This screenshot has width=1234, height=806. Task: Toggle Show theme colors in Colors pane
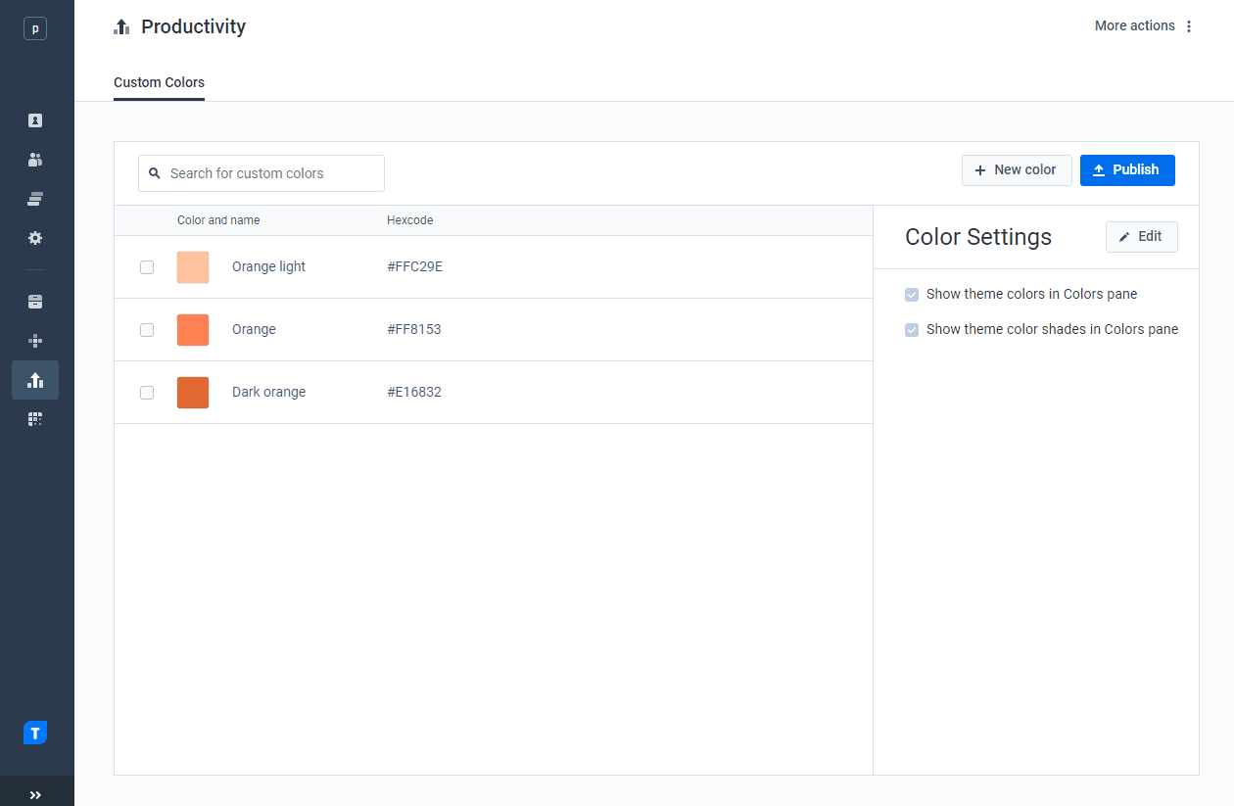point(912,294)
